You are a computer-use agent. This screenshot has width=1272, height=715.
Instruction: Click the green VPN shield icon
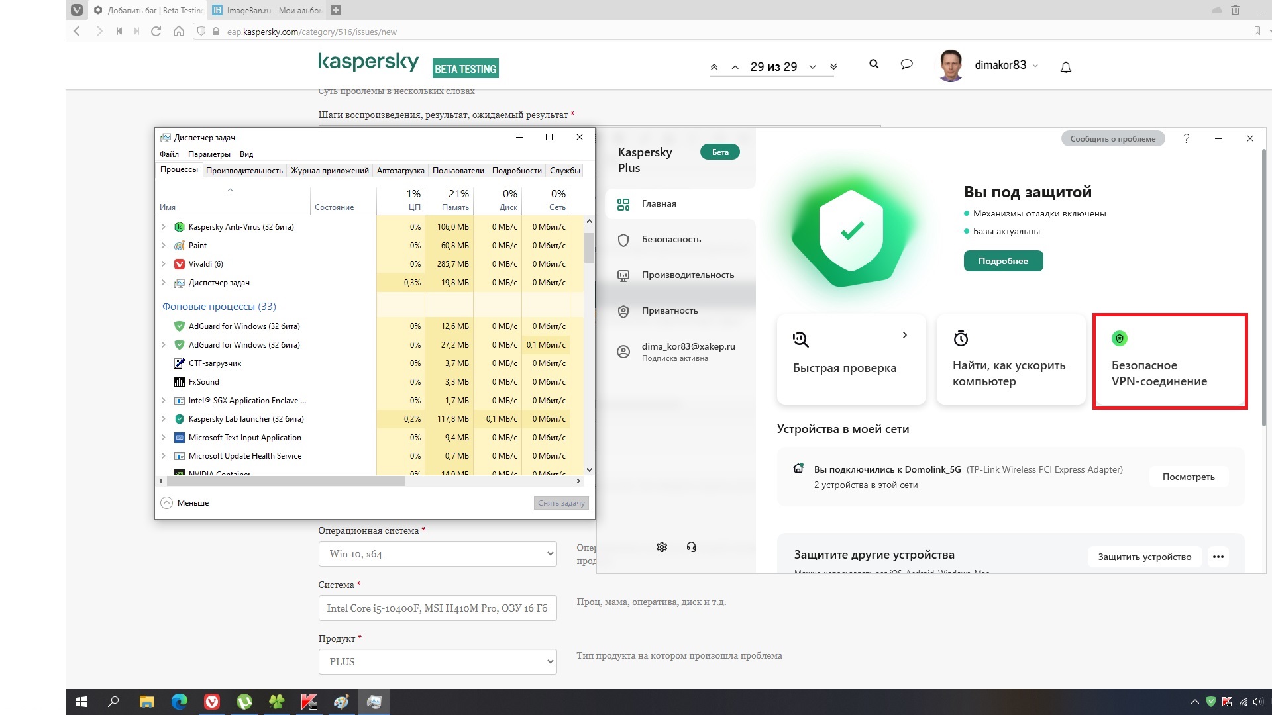pyautogui.click(x=1120, y=338)
